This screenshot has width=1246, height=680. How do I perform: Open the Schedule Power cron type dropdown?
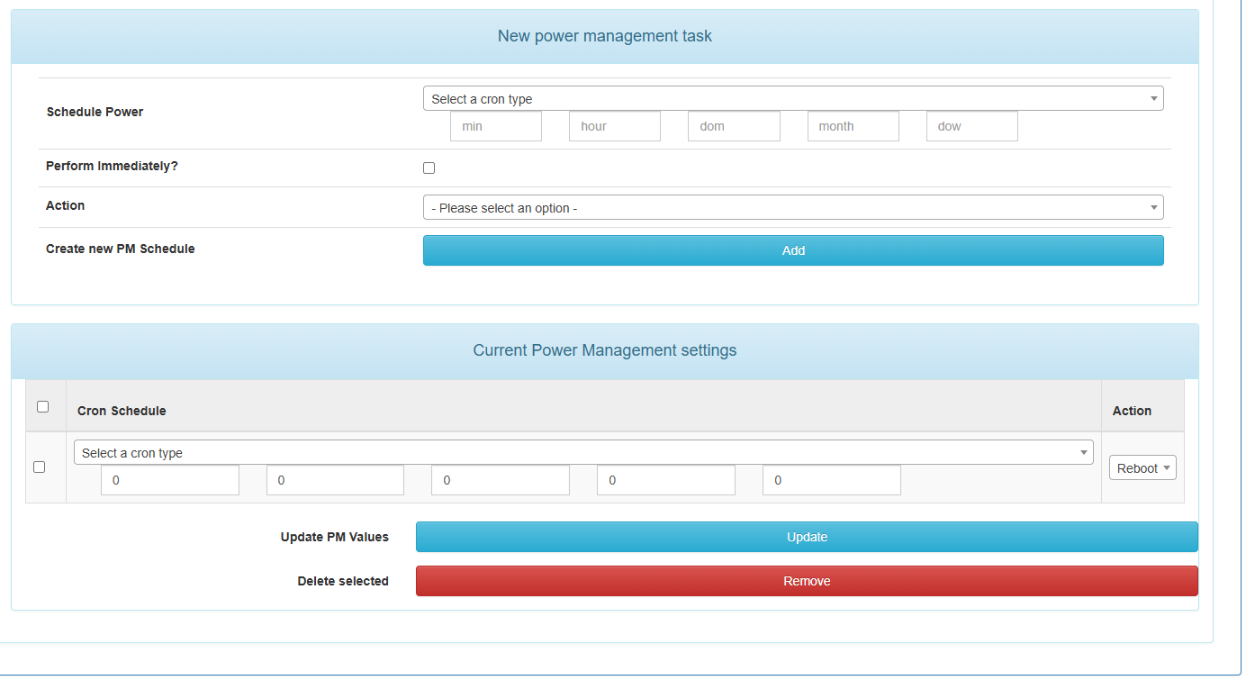(x=792, y=98)
